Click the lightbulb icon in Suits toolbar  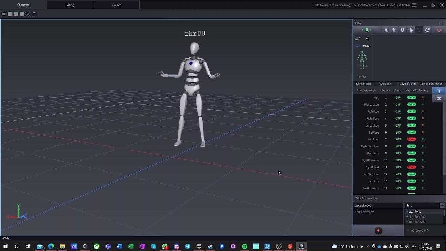point(419,30)
